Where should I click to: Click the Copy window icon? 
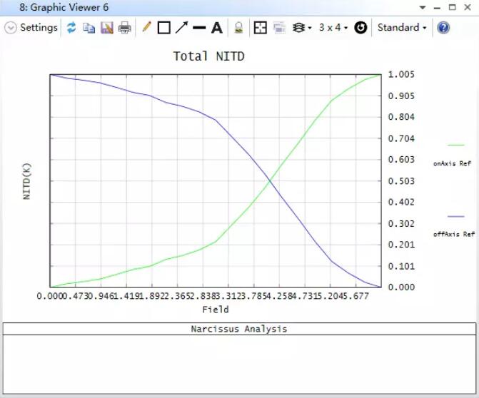(x=89, y=28)
